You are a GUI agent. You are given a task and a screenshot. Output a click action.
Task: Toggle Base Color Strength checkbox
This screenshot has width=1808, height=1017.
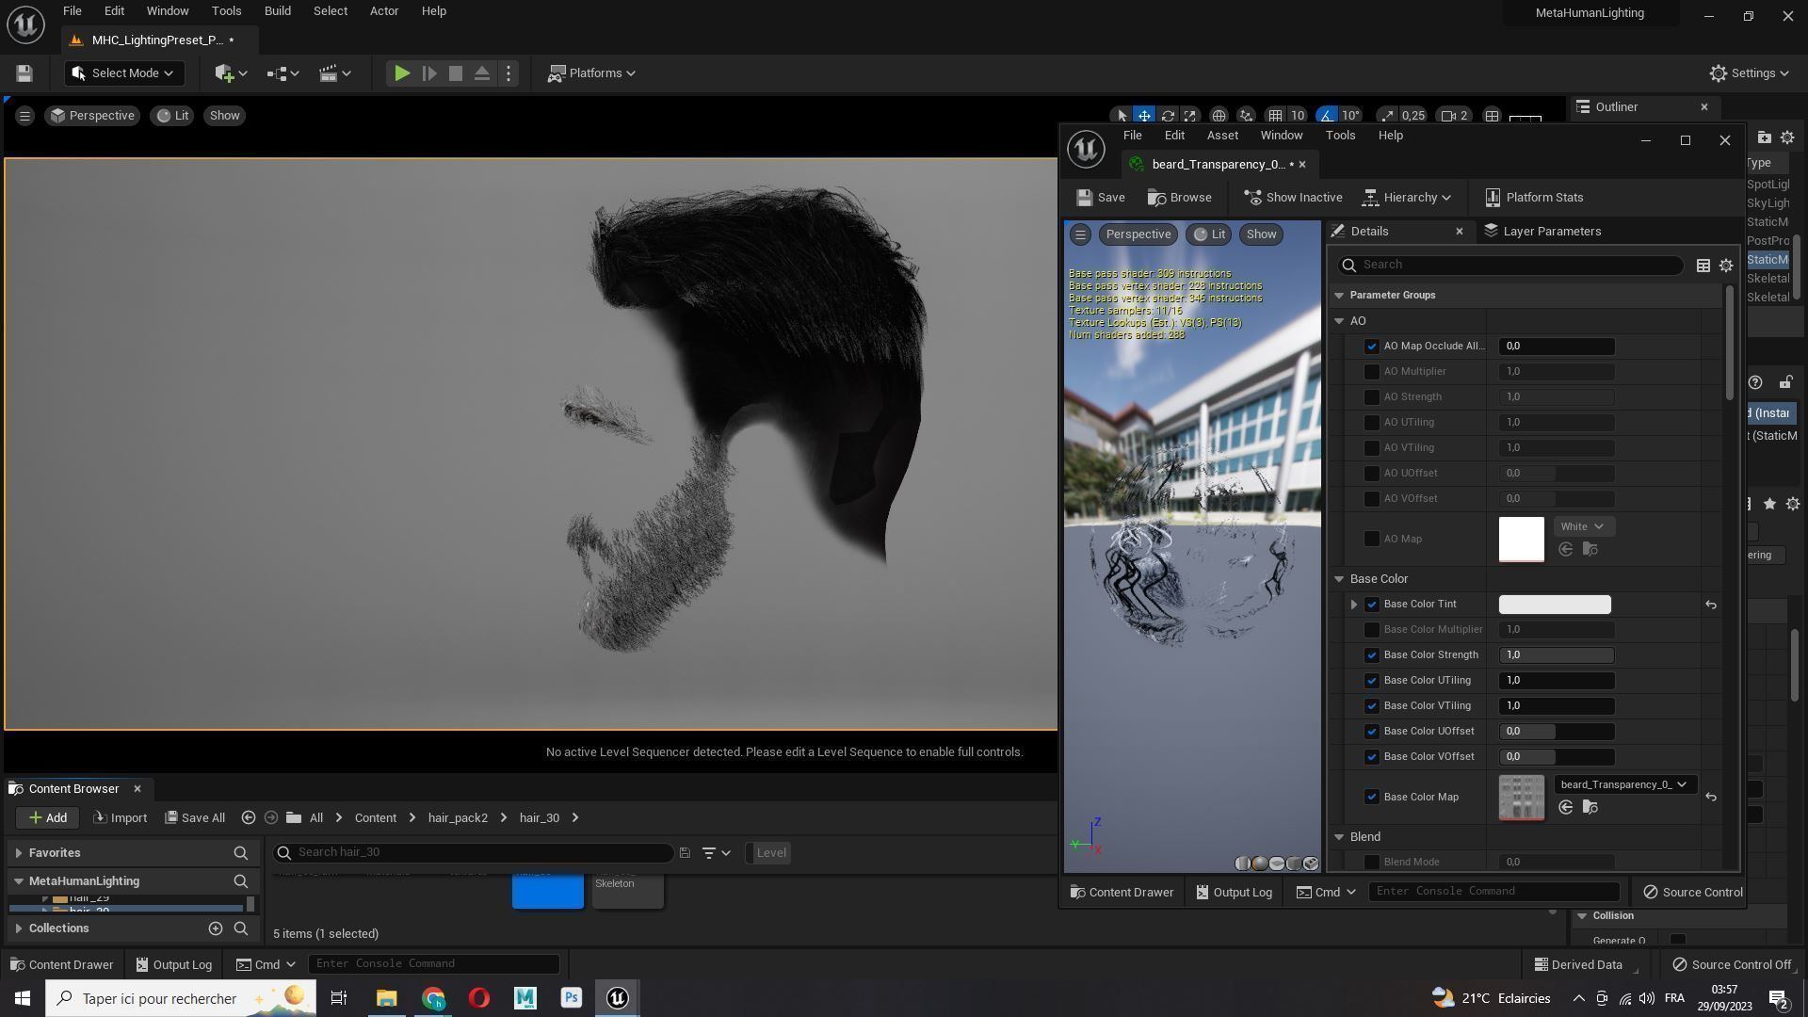[1372, 655]
